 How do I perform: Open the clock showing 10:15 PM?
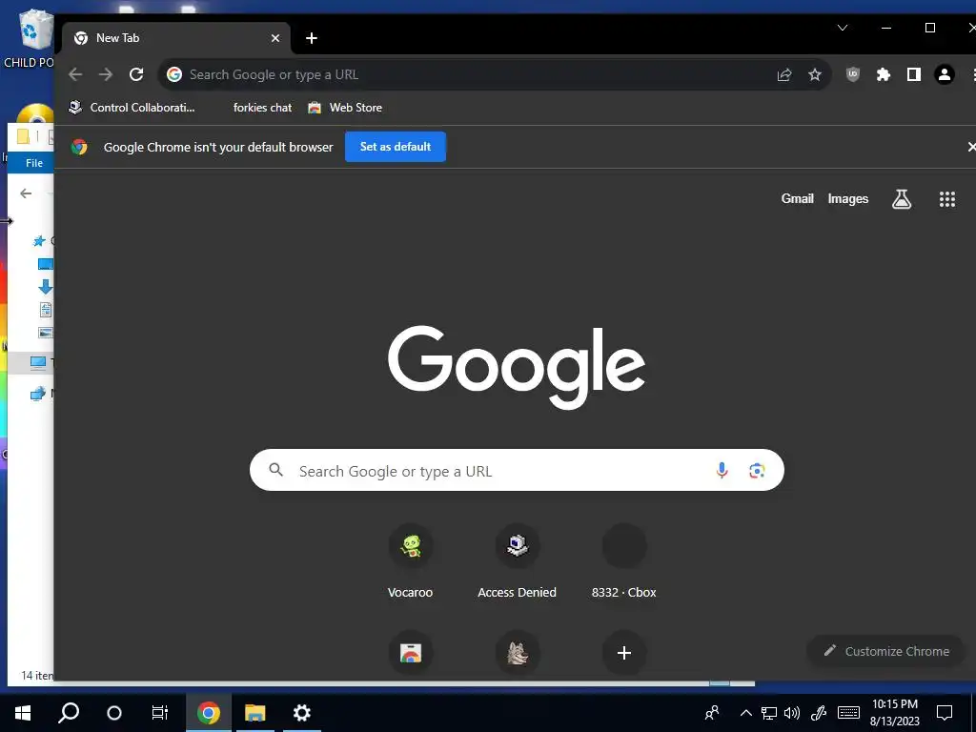[894, 713]
